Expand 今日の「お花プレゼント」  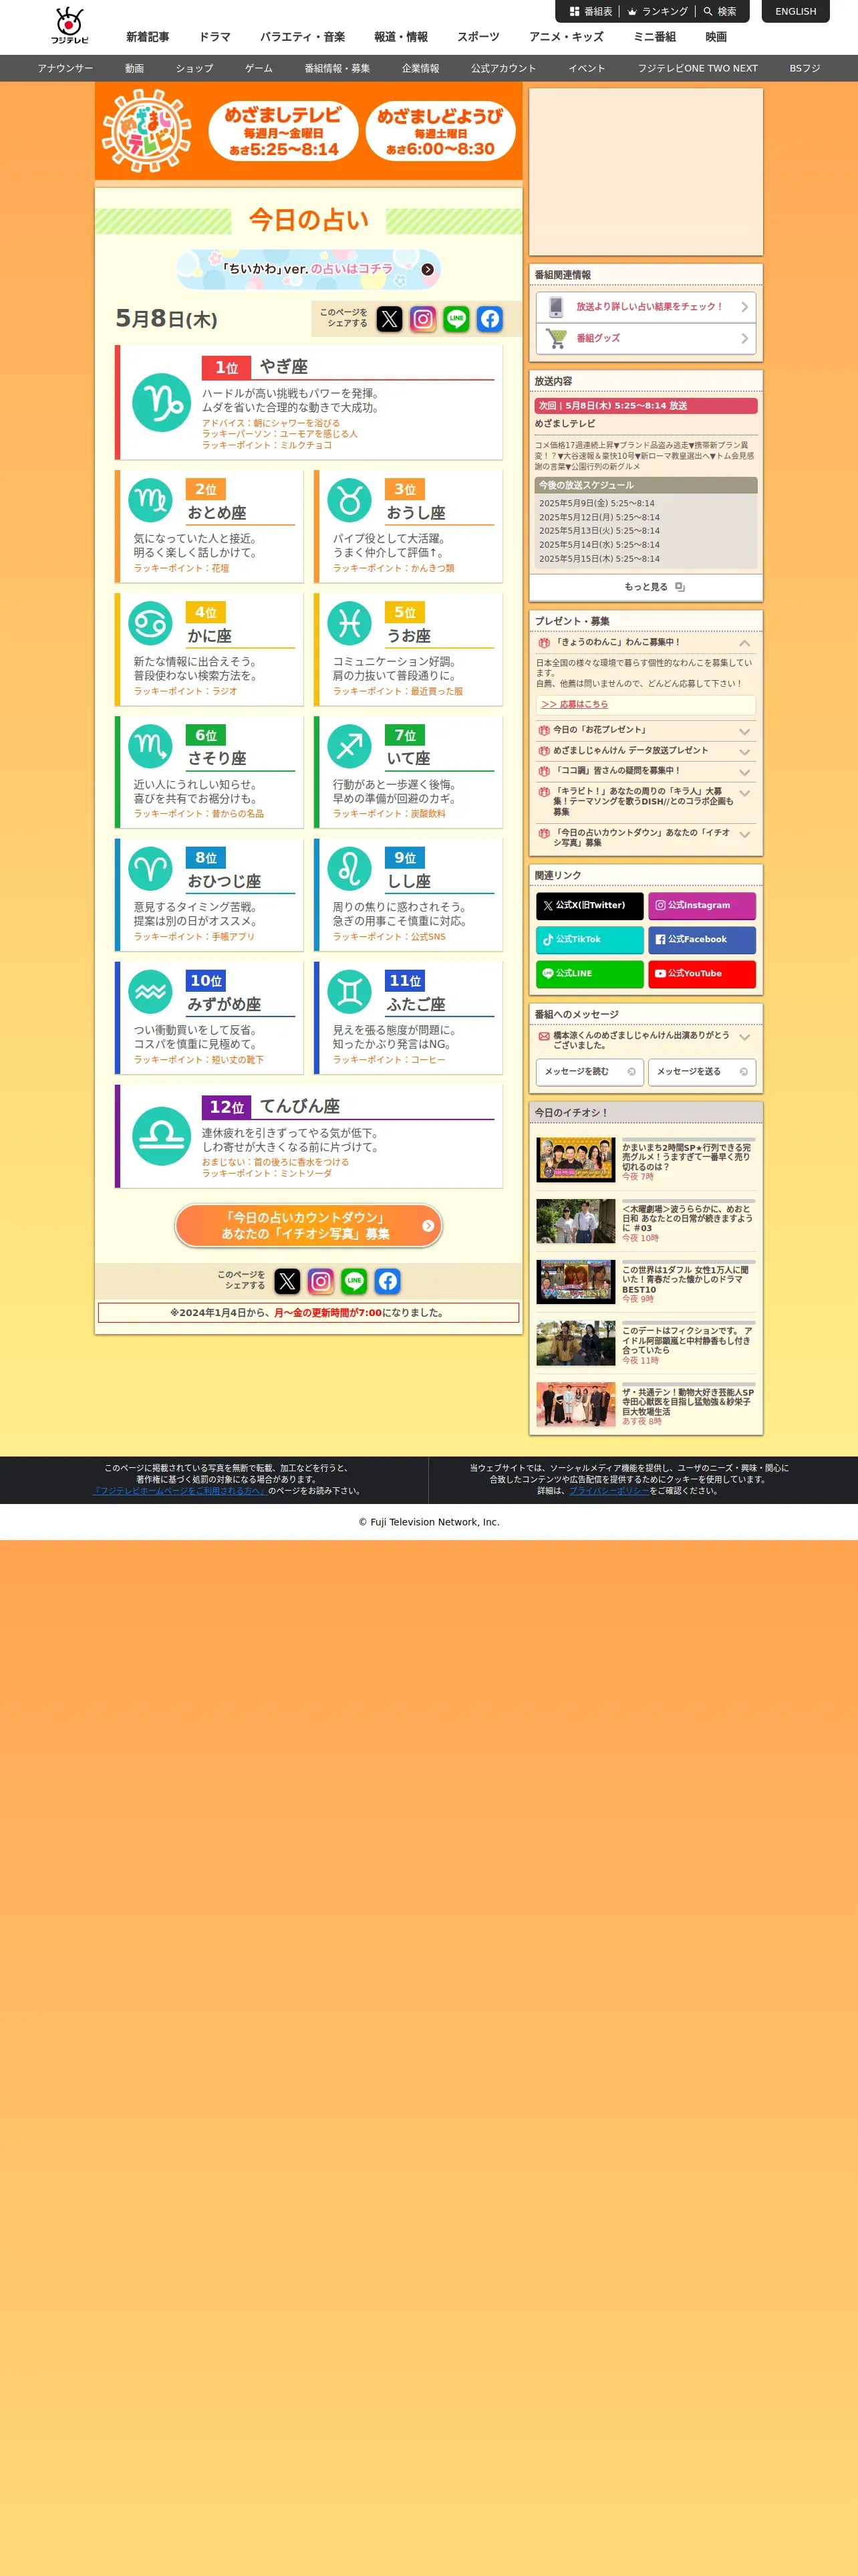point(744,731)
